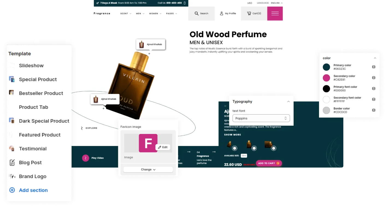Click the arrow after slide 04 Fragrance
The height and width of the screenshot is (208, 387).
(214, 152)
